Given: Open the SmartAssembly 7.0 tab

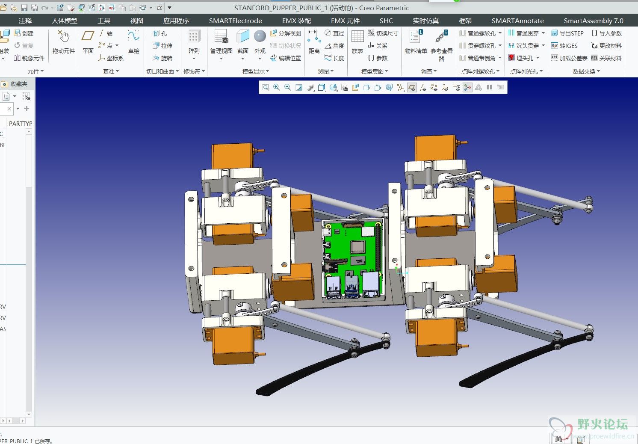Looking at the screenshot, I should [x=594, y=21].
